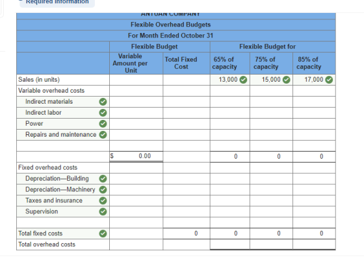Click the green checkmark next to Power

103,124
